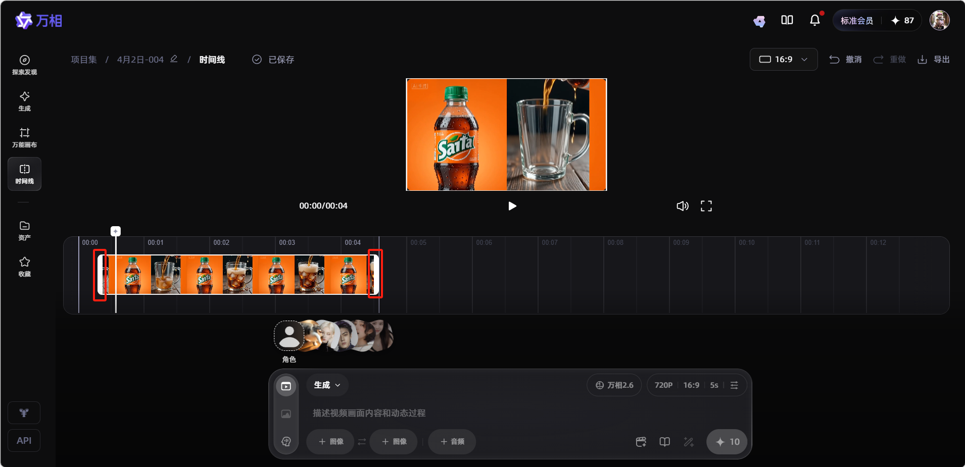Viewport: 965px width, 467px height.
Task: Open the 探索发现 explore page in sidebar
Action: [24, 65]
